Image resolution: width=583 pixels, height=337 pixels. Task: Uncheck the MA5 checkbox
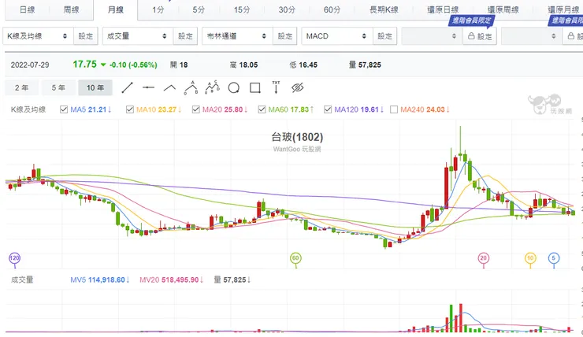tap(64, 109)
